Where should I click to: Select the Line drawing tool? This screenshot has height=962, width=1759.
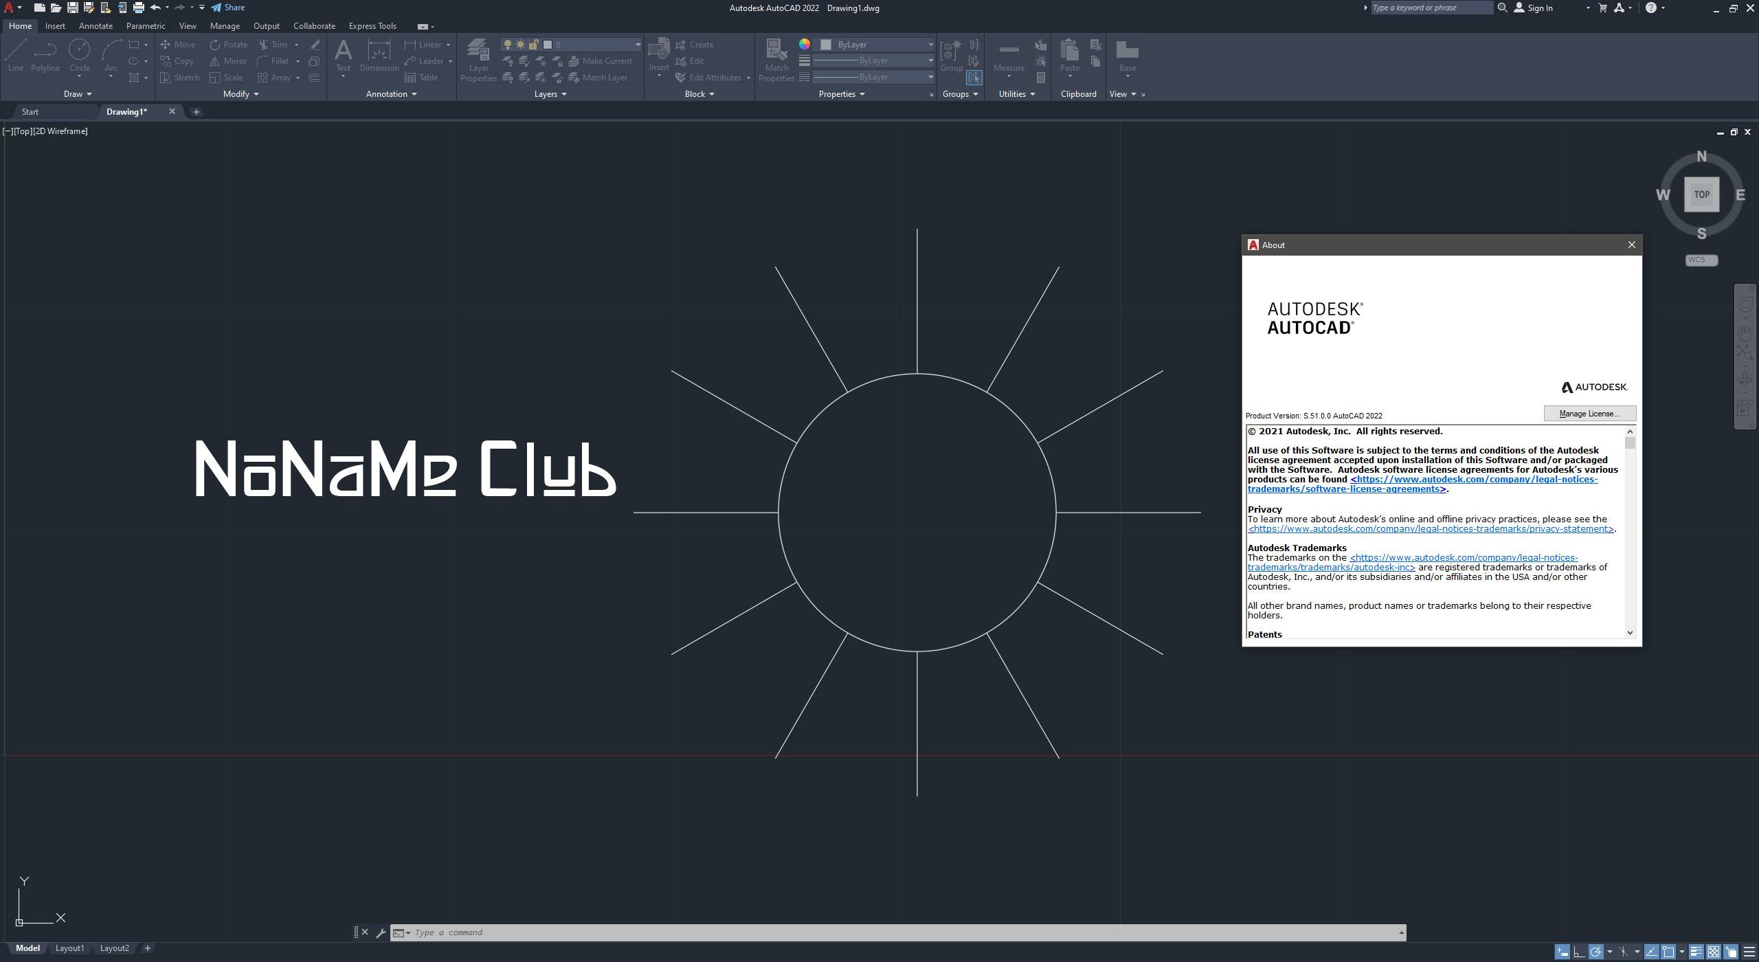click(x=16, y=55)
